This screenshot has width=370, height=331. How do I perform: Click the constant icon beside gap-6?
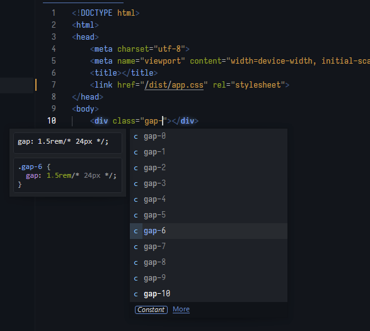coord(136,231)
